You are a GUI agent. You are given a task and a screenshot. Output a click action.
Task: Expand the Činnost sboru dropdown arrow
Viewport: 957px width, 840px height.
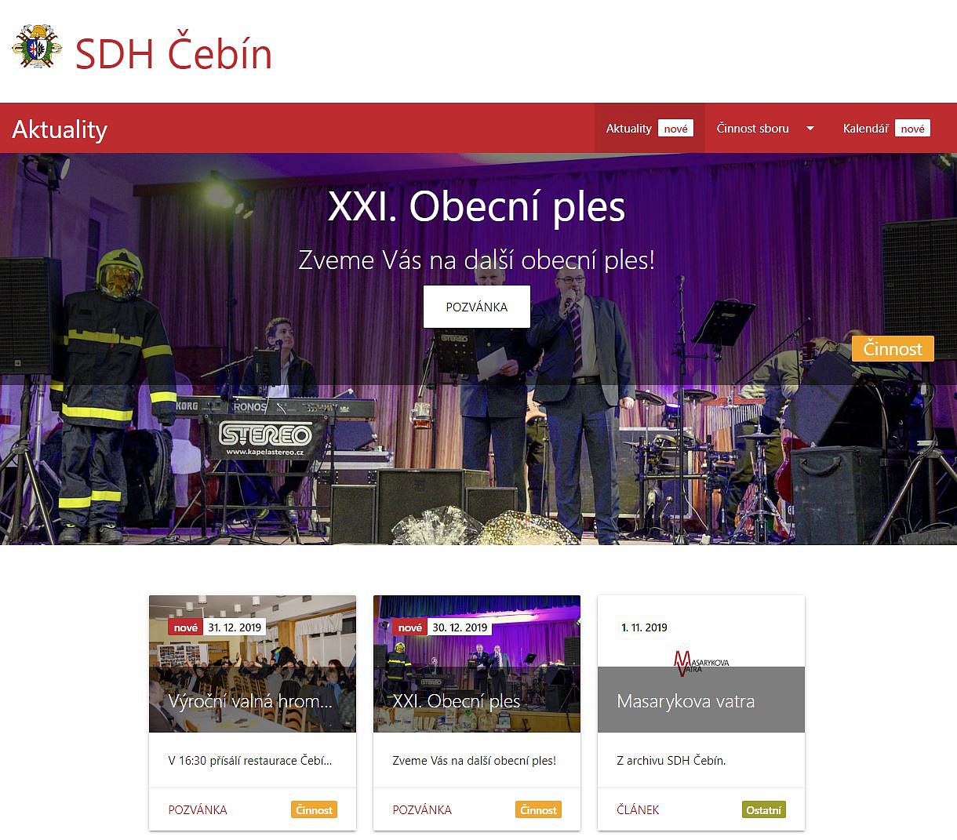coord(810,129)
